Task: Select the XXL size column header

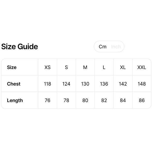Action: (x=142, y=67)
